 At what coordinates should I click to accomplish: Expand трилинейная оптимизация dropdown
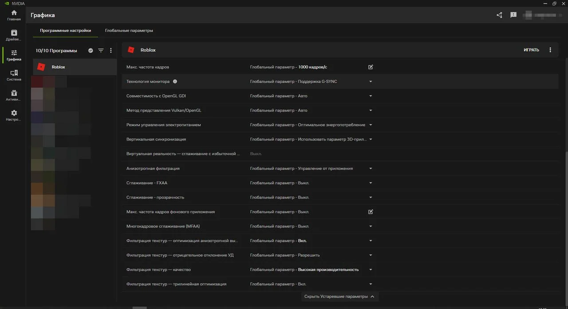pyautogui.click(x=371, y=284)
